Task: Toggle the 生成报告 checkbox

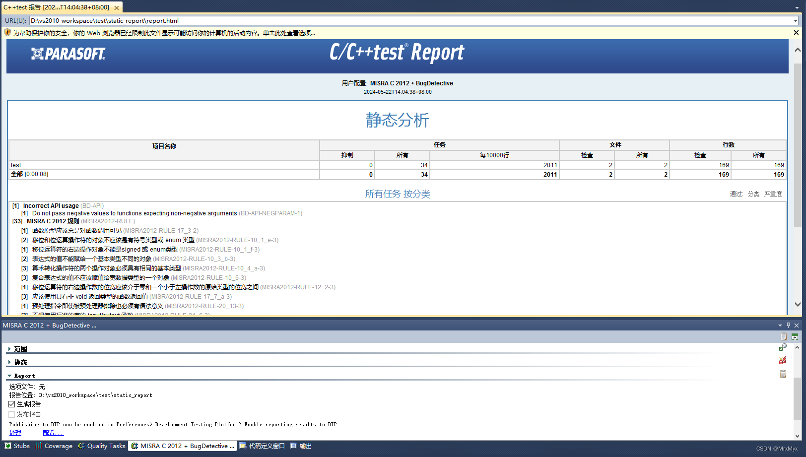Action: pyautogui.click(x=12, y=404)
